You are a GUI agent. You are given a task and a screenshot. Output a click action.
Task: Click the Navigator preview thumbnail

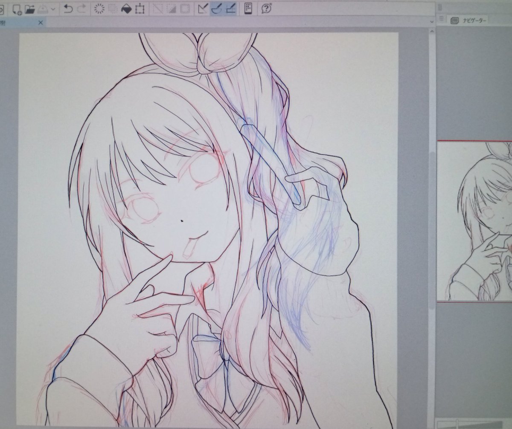(x=474, y=221)
